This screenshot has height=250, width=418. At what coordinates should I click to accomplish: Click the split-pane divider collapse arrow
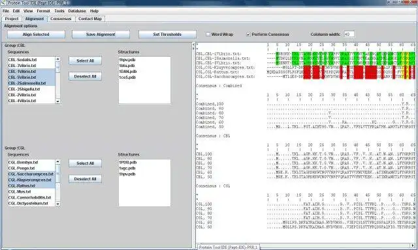[x=193, y=46]
